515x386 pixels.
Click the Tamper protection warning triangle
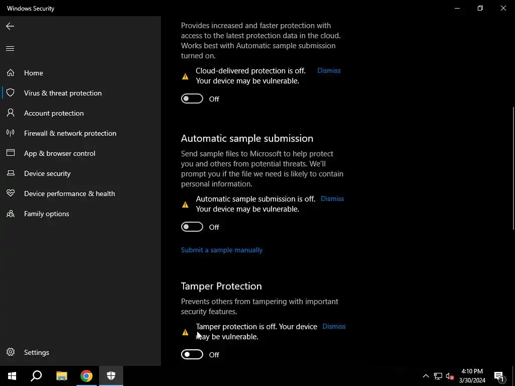click(185, 332)
